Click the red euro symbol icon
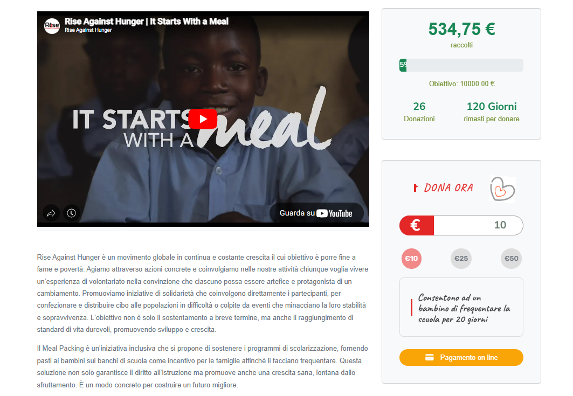The height and width of the screenshot is (396, 573). (416, 225)
